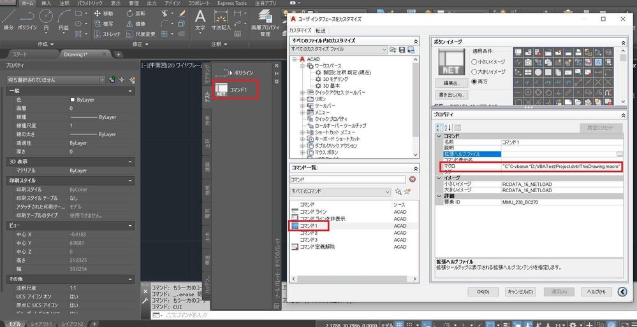This screenshot has width=637, height=327.
Task: Click the command line input ここにコマンドを入力
Action: pyautogui.click(x=186, y=315)
